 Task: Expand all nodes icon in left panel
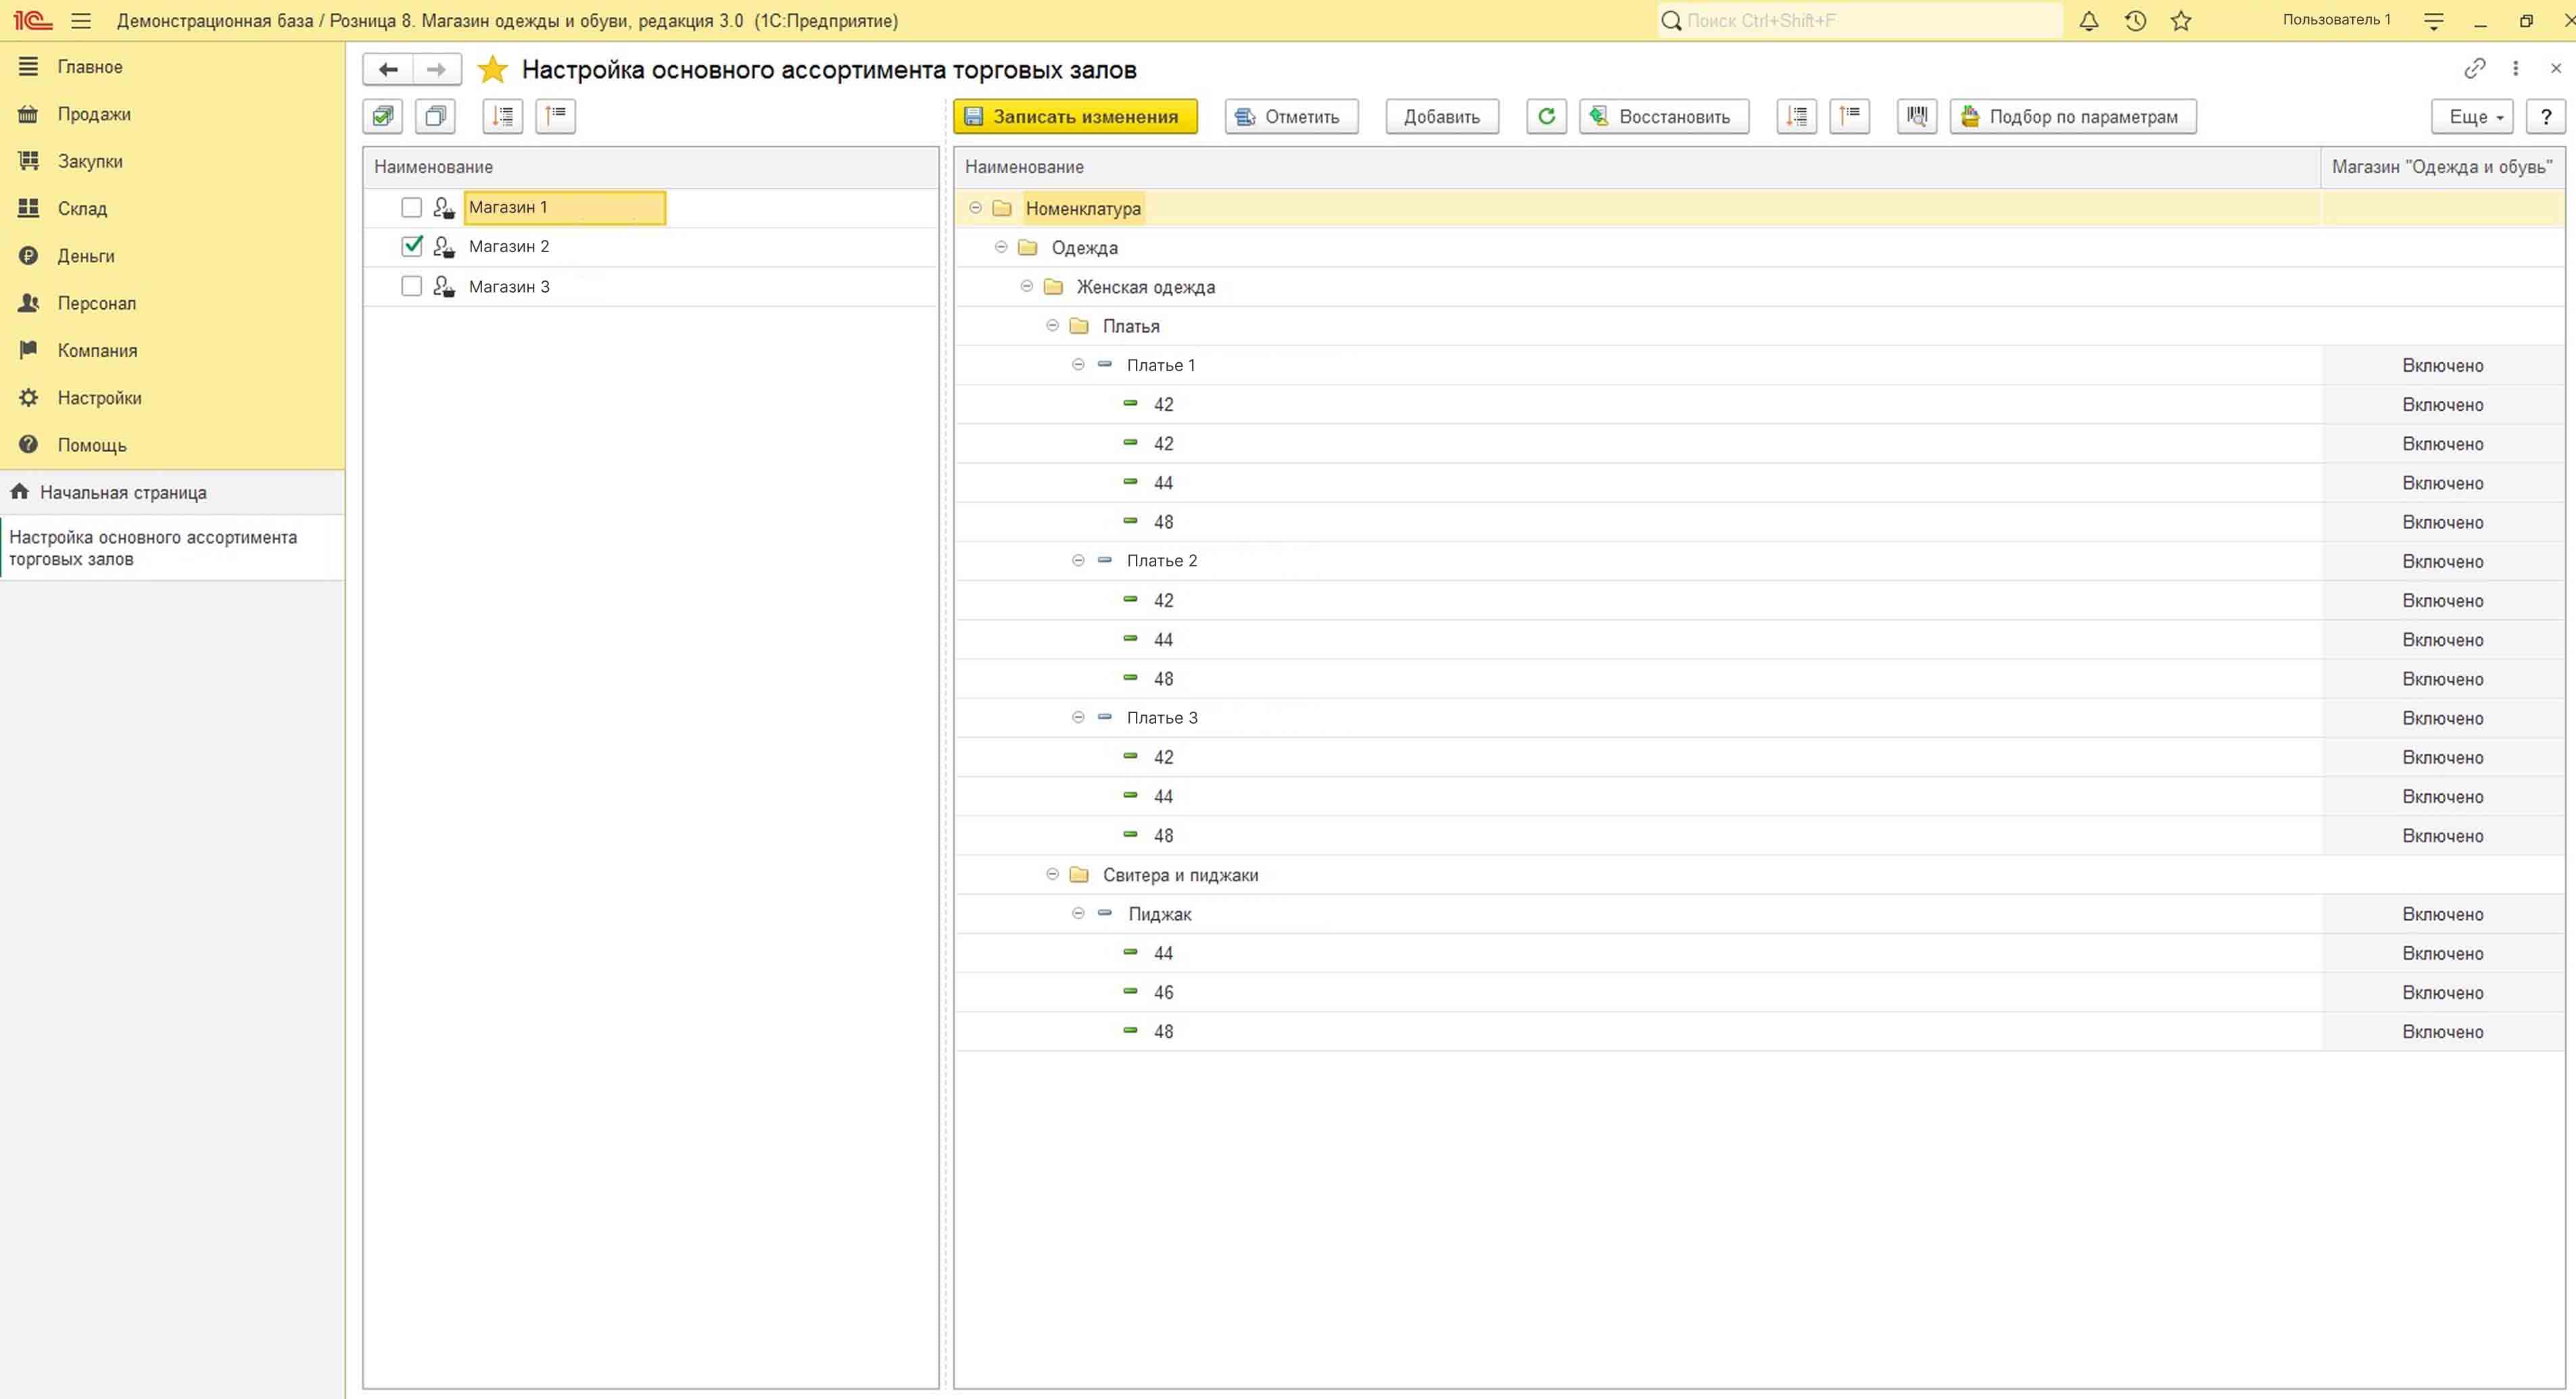pyautogui.click(x=503, y=116)
